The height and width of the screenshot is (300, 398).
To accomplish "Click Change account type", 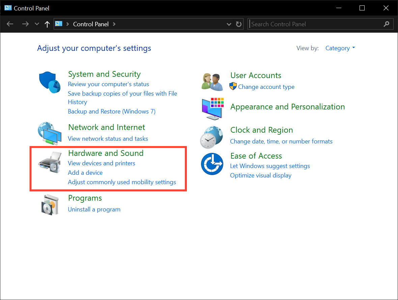I will [266, 87].
